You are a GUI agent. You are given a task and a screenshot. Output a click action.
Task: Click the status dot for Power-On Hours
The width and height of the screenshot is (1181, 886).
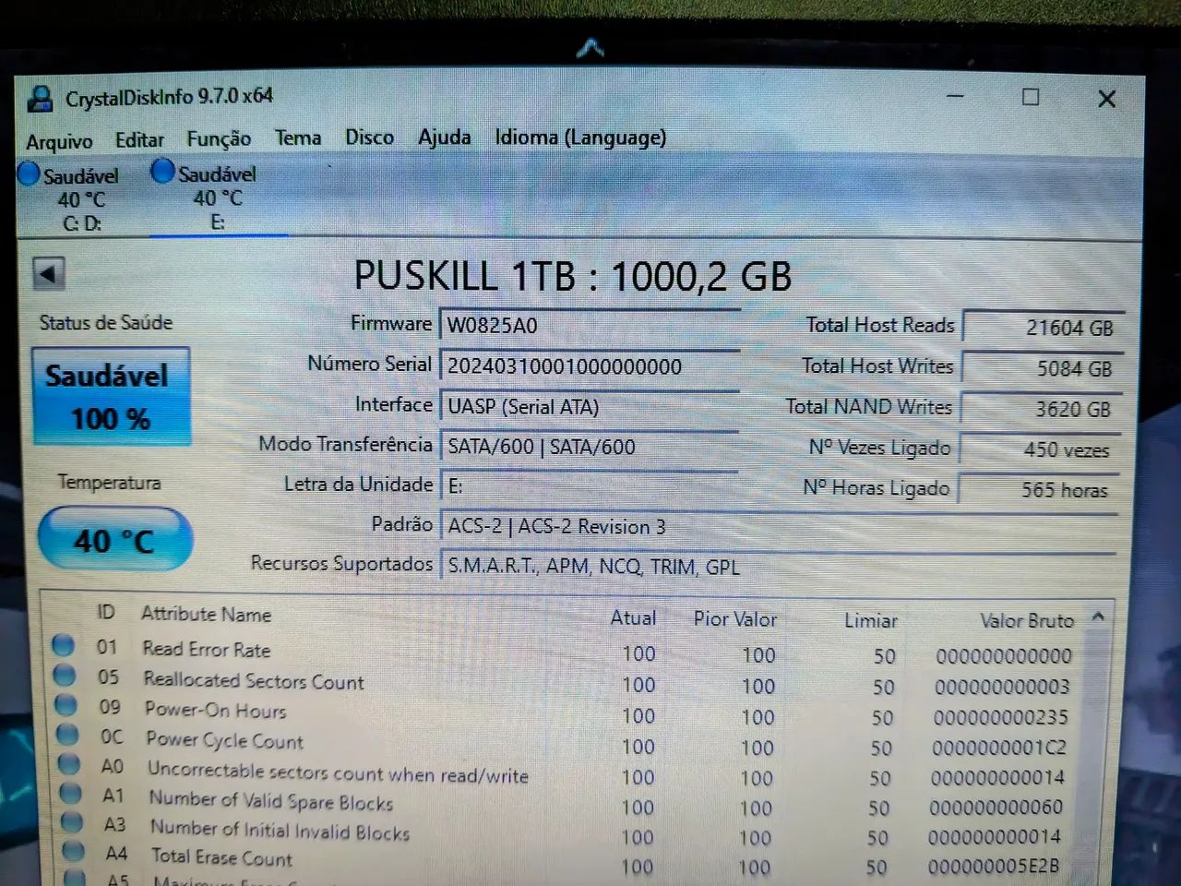66,704
